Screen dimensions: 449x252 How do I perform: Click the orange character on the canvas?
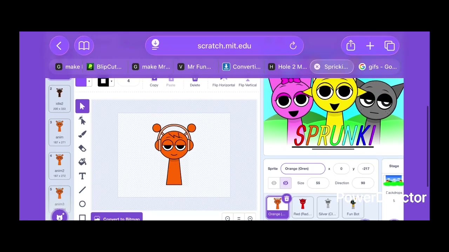point(174,154)
